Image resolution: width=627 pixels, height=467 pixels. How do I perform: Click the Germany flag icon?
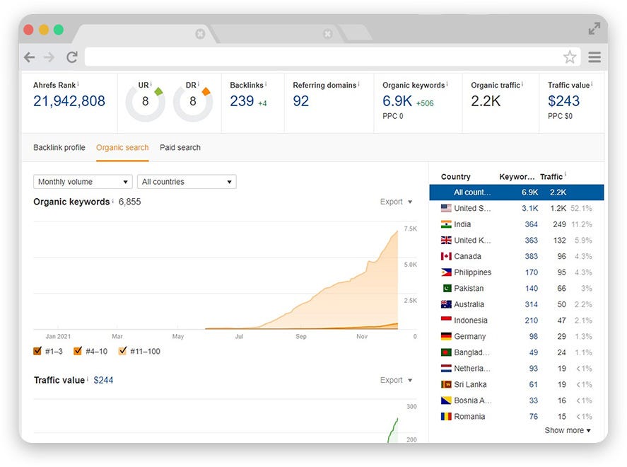click(446, 336)
